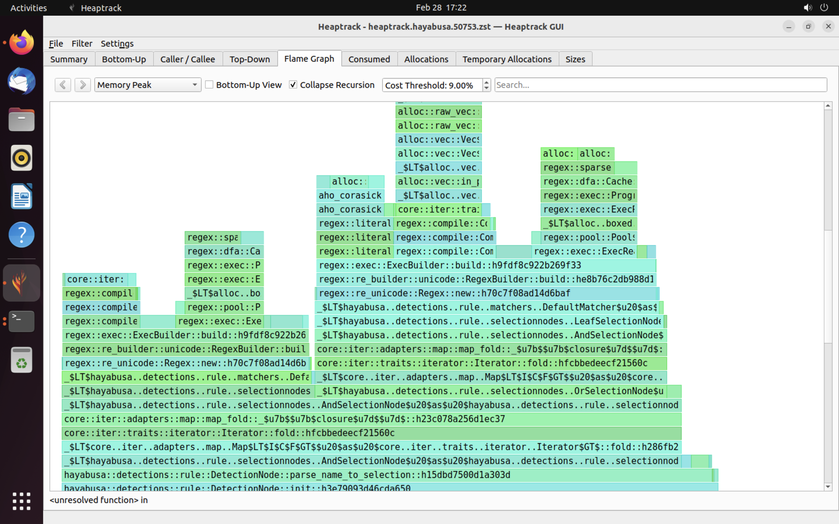The image size is (839, 524).
Task: Go forward in flame graph history
Action: pos(82,85)
